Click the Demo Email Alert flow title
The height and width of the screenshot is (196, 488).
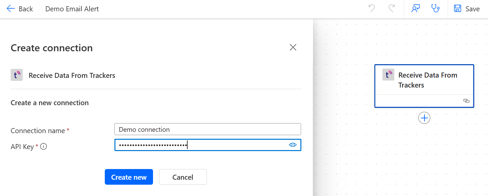(x=72, y=9)
